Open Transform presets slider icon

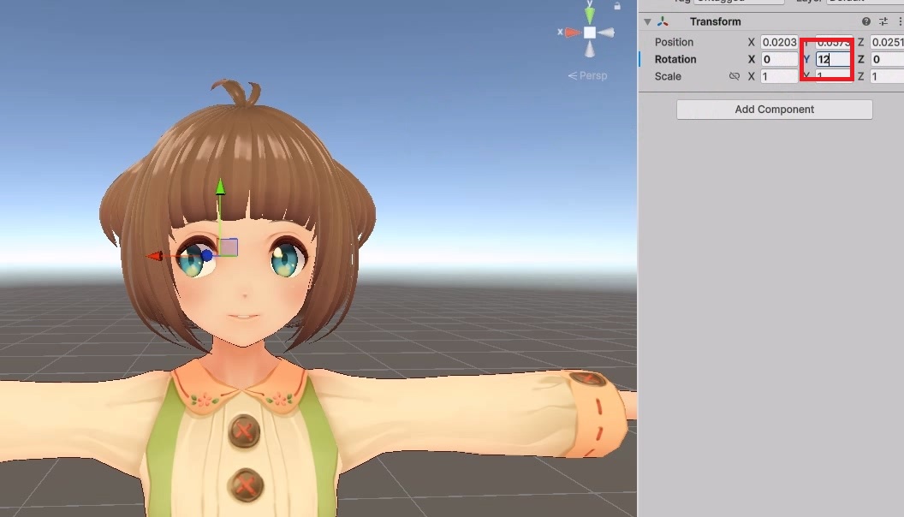tap(883, 21)
